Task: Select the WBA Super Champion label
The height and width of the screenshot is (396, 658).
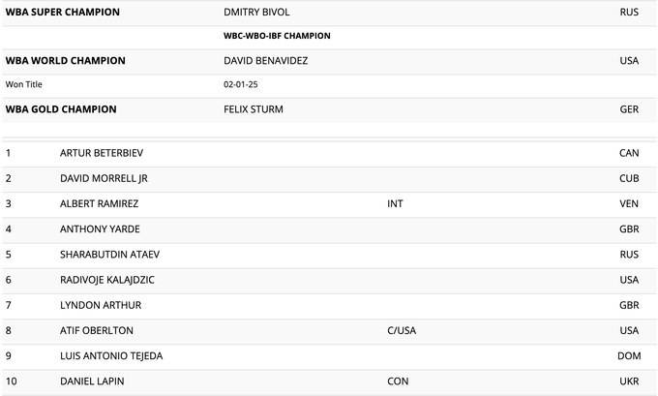Action: pos(63,13)
